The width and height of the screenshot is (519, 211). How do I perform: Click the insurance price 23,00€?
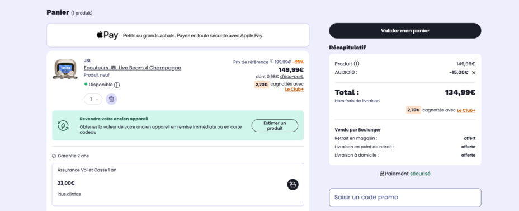tap(66, 183)
